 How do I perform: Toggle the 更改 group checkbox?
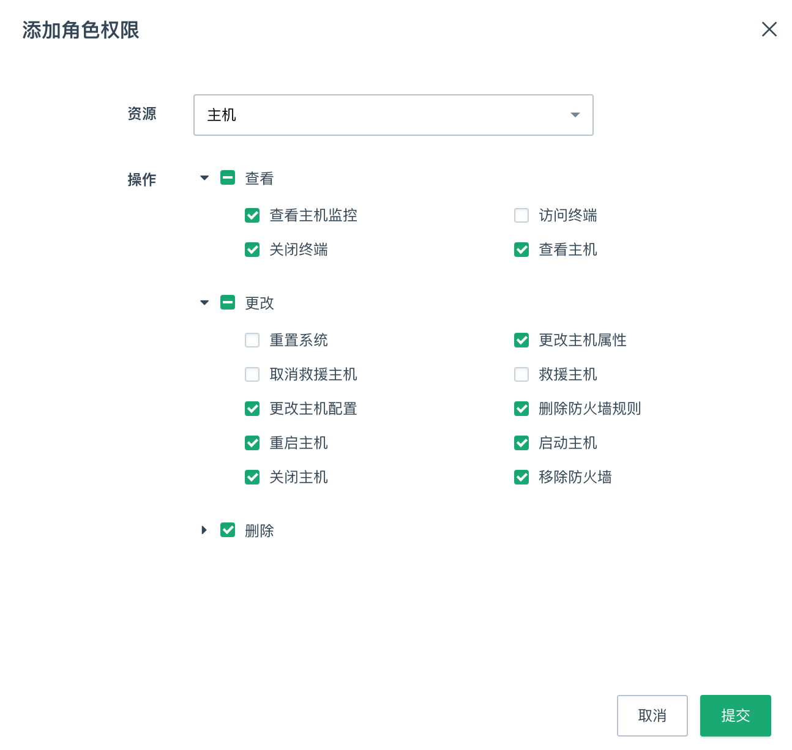228,303
